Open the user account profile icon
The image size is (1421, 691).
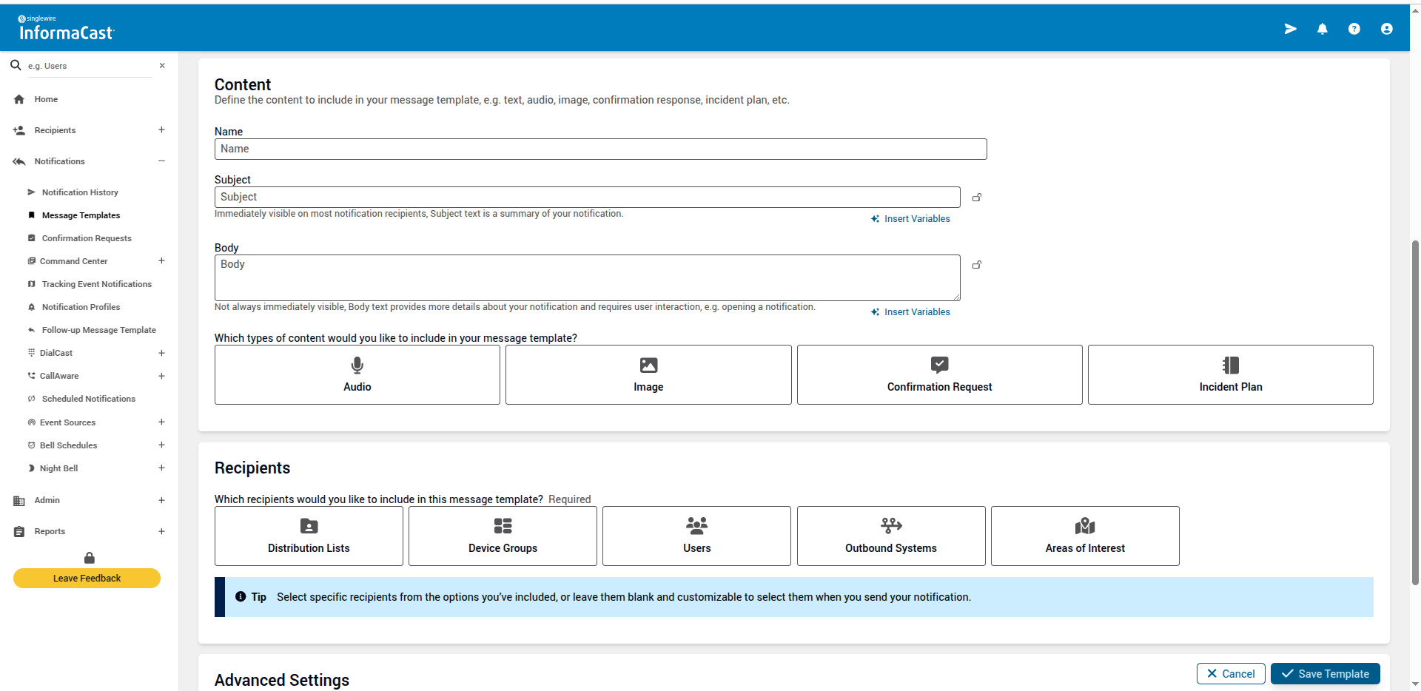1386,29
